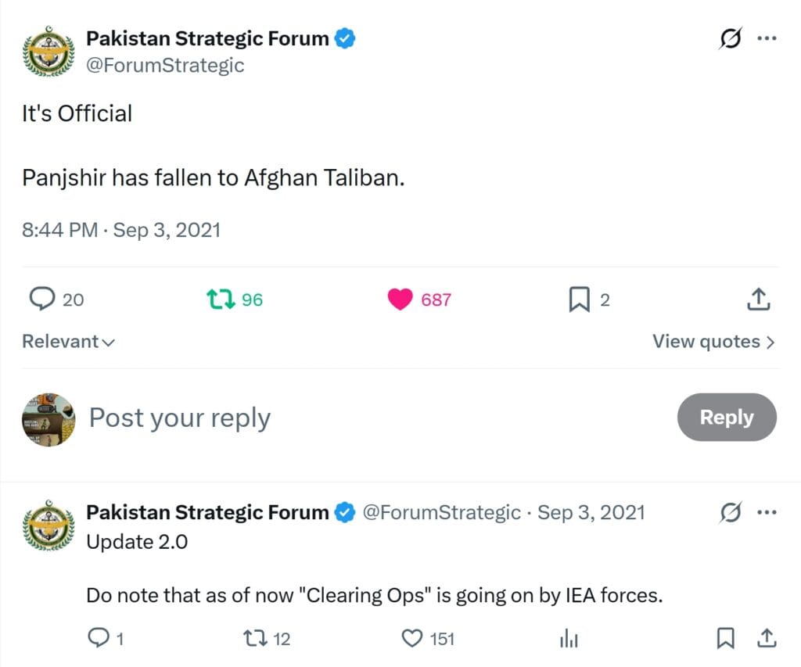Click your profile avatar beside reply box
This screenshot has width=801, height=667.
48,419
